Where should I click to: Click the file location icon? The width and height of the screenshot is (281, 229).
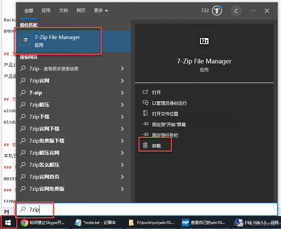[x=145, y=113]
